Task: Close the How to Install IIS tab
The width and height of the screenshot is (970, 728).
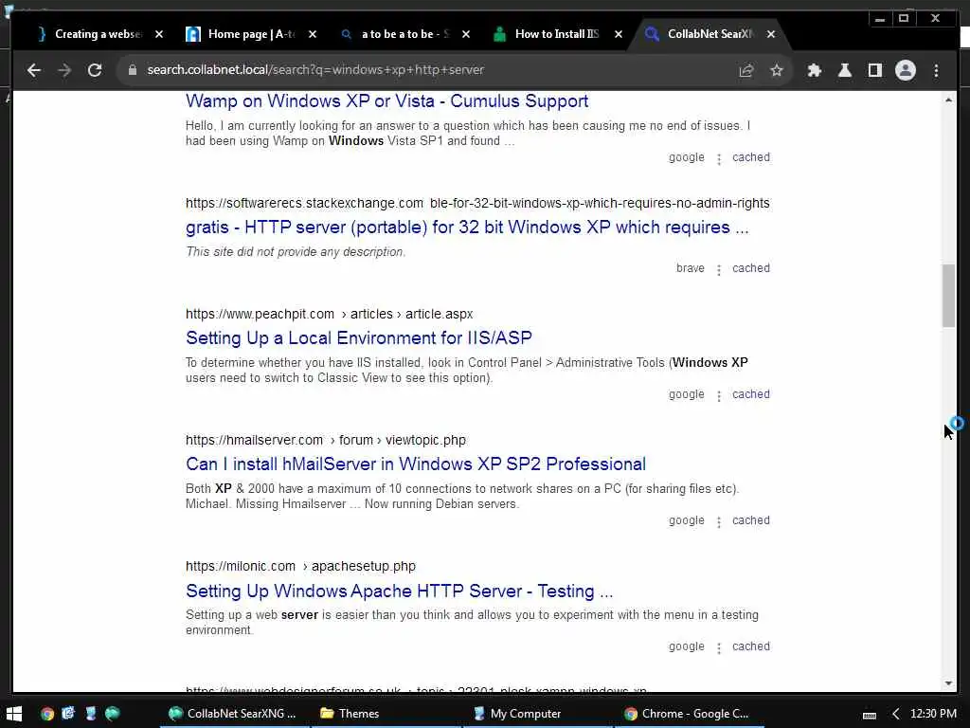Action: click(x=618, y=34)
